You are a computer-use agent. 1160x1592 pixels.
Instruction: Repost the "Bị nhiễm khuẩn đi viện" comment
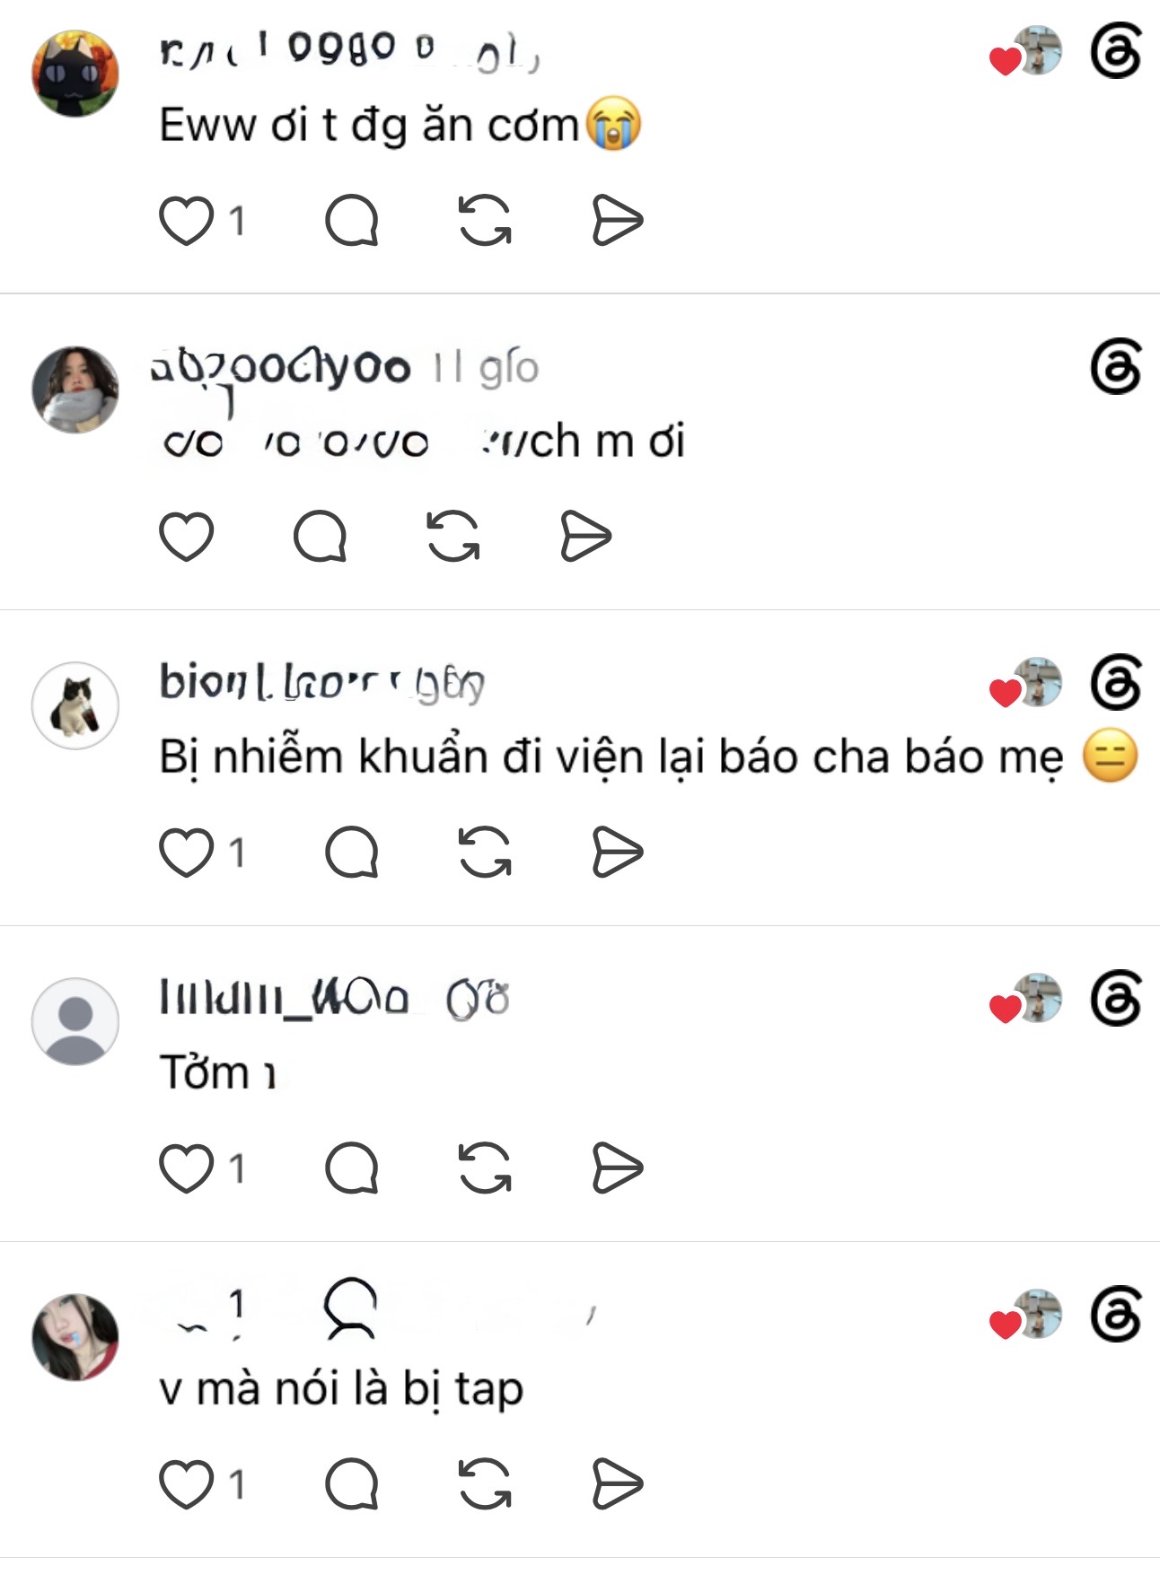[x=485, y=853]
